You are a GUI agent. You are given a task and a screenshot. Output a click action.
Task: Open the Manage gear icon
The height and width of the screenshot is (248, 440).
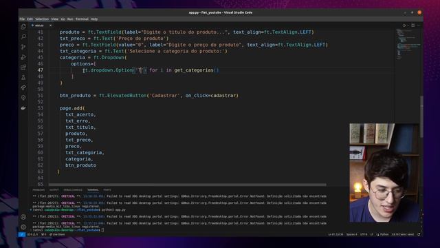click(23, 227)
